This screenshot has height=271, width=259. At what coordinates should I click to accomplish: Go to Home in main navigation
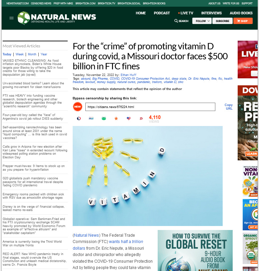point(141,13)
